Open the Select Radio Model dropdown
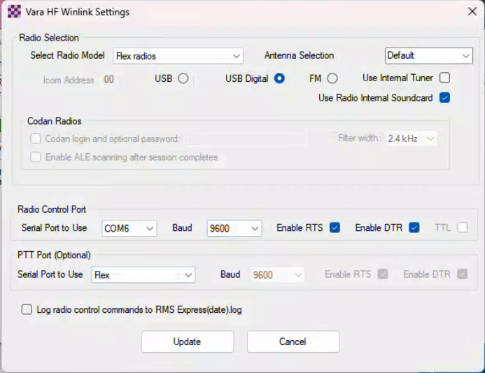This screenshot has width=485, height=373. tap(178, 56)
